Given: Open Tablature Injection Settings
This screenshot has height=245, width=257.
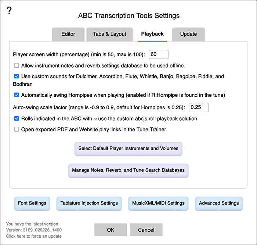Looking at the screenshot, I should click(89, 203).
